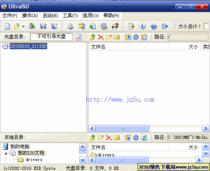The width and height of the screenshot is (210, 171).
Task: Select 我的电脑 in the local tree
Action: coord(20,147)
